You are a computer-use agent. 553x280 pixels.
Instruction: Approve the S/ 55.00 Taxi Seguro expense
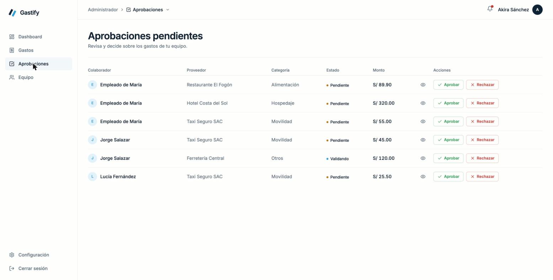click(448, 122)
